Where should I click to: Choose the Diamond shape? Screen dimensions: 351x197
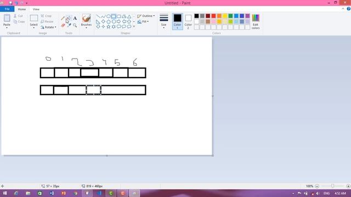click(x=103, y=21)
